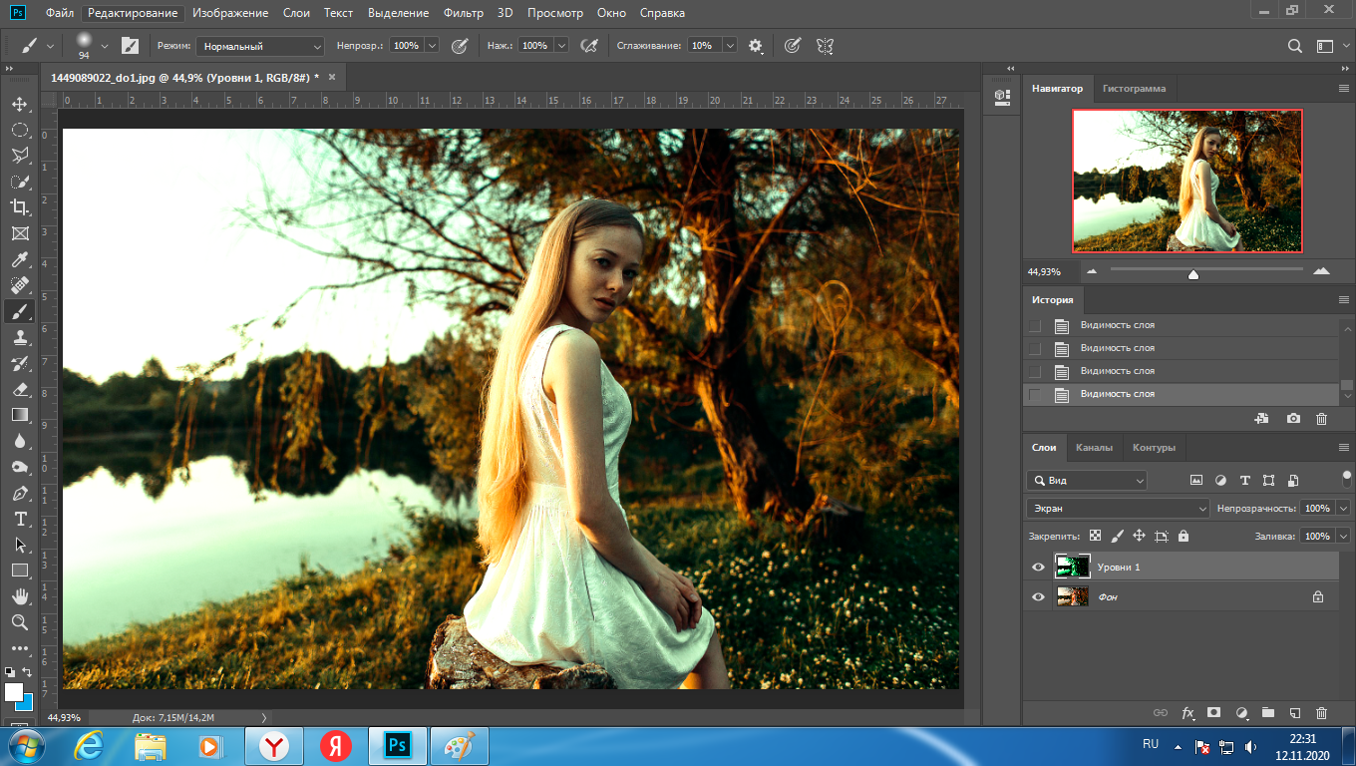1356x766 pixels.
Task: Select the Horizontal Type tool
Action: point(20,519)
